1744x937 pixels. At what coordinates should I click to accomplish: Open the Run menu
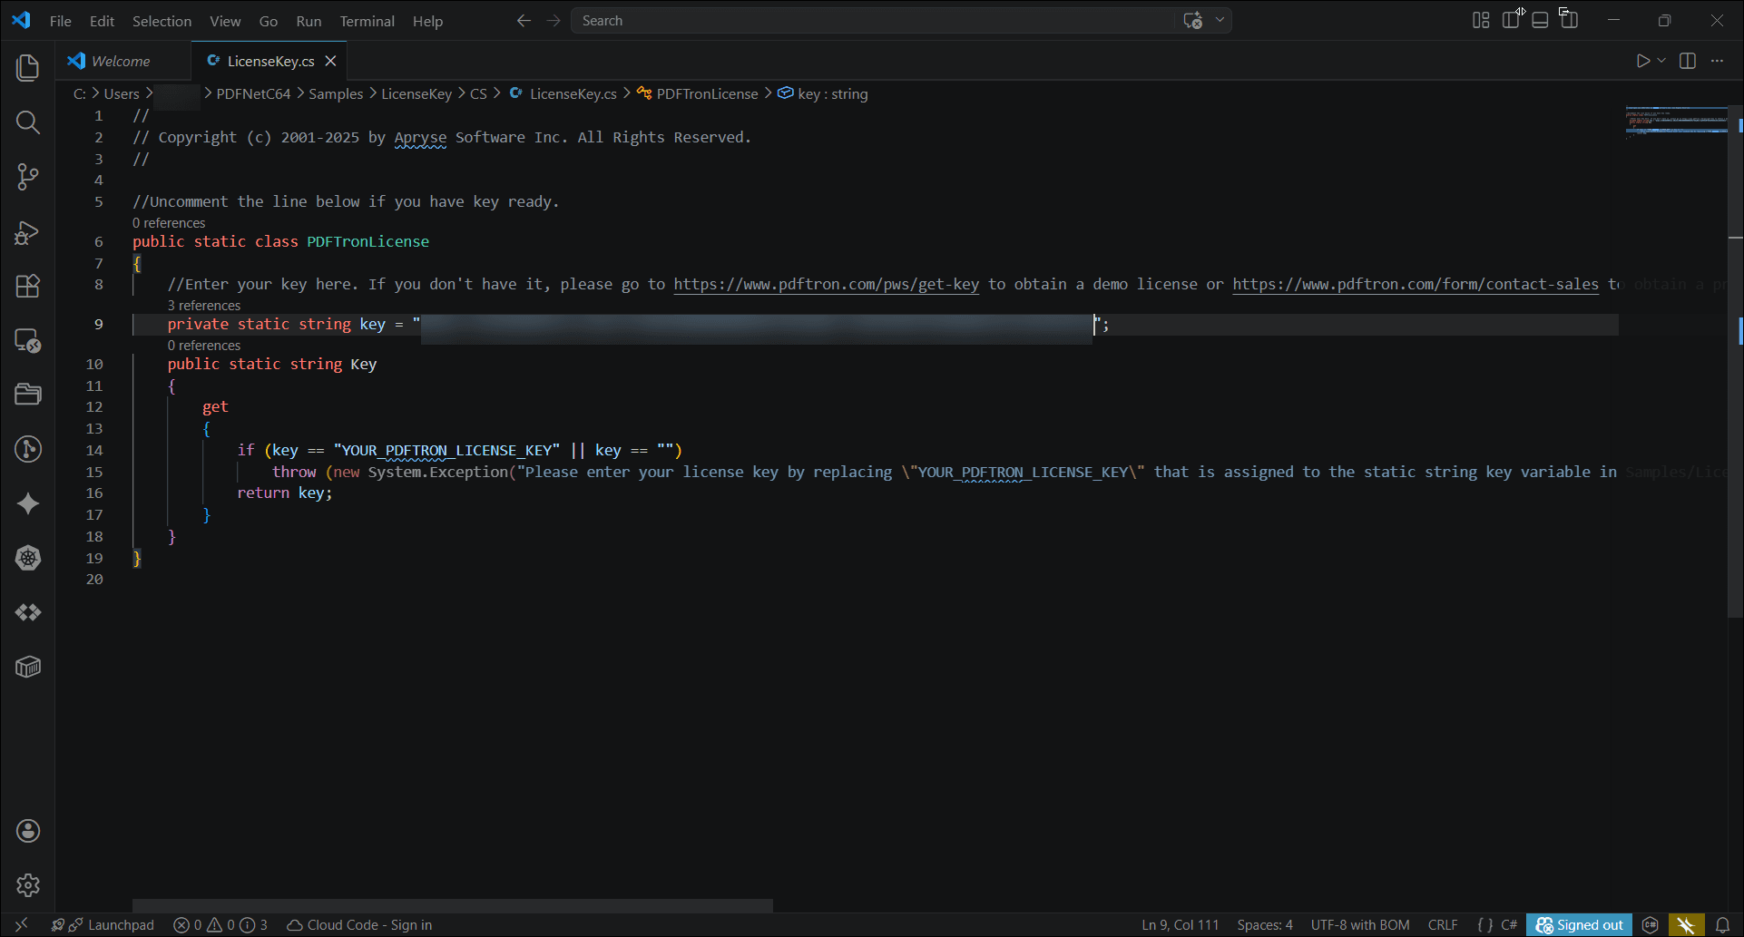(309, 21)
